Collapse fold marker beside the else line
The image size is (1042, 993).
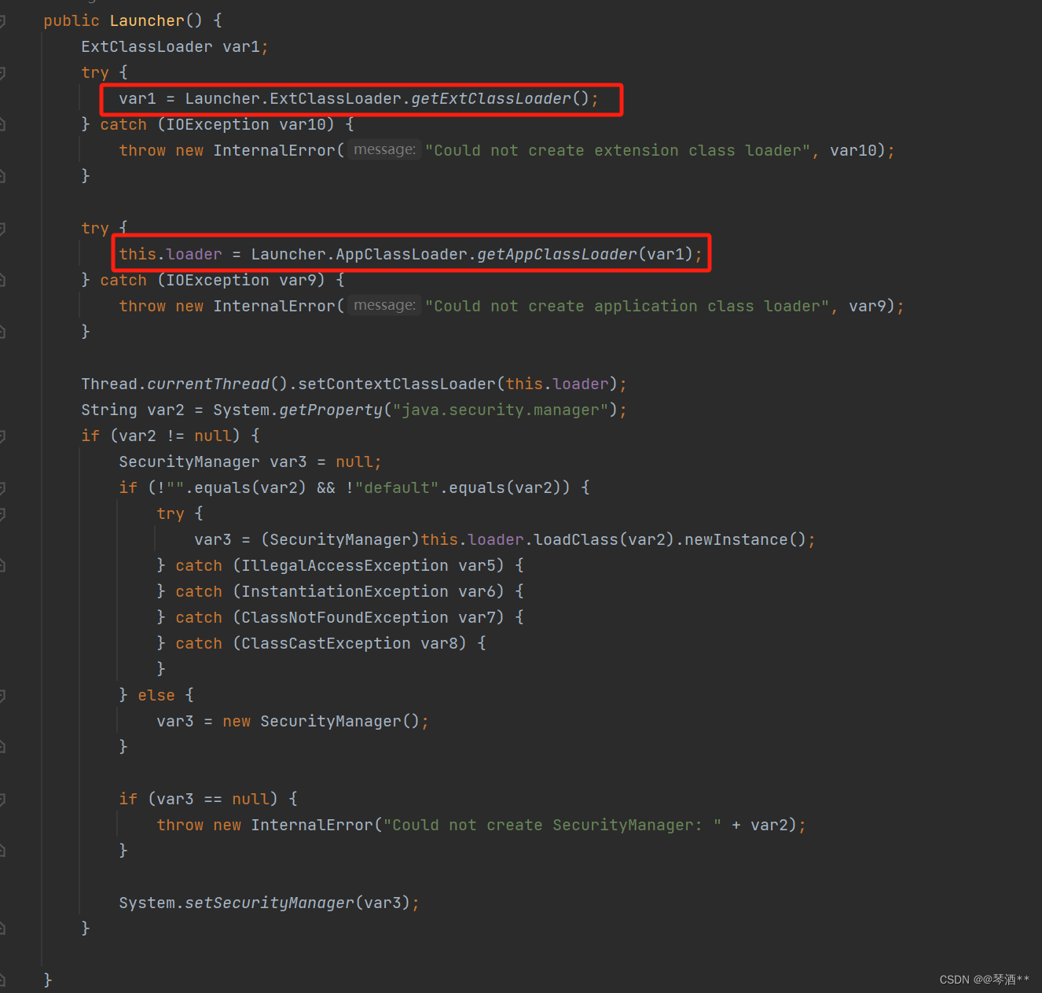[x=2, y=696]
